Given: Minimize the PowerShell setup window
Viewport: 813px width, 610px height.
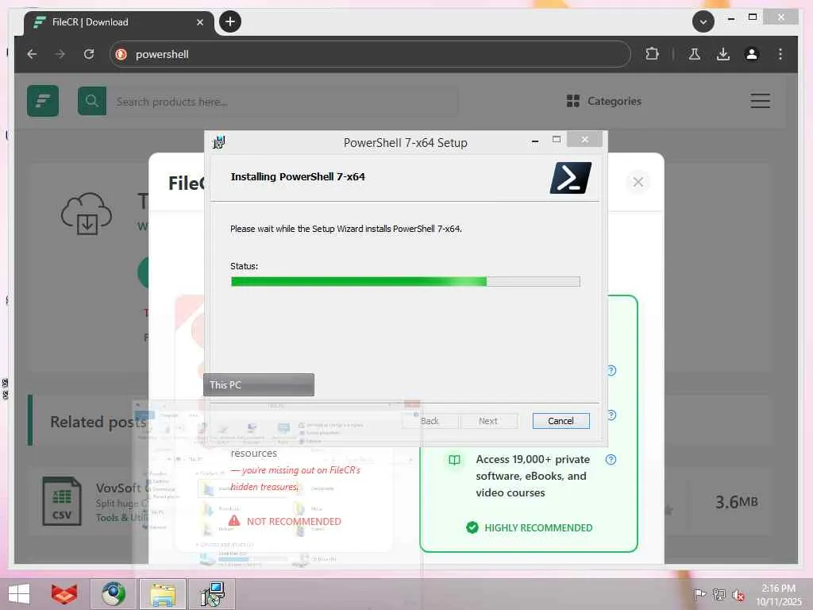Looking at the screenshot, I should click(535, 141).
